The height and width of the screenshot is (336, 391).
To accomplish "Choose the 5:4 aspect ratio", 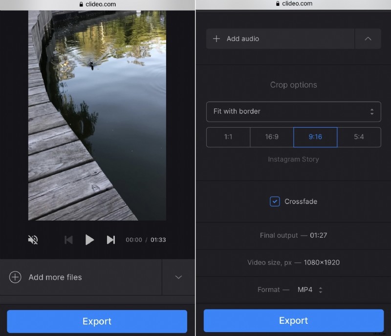I will click(x=359, y=137).
